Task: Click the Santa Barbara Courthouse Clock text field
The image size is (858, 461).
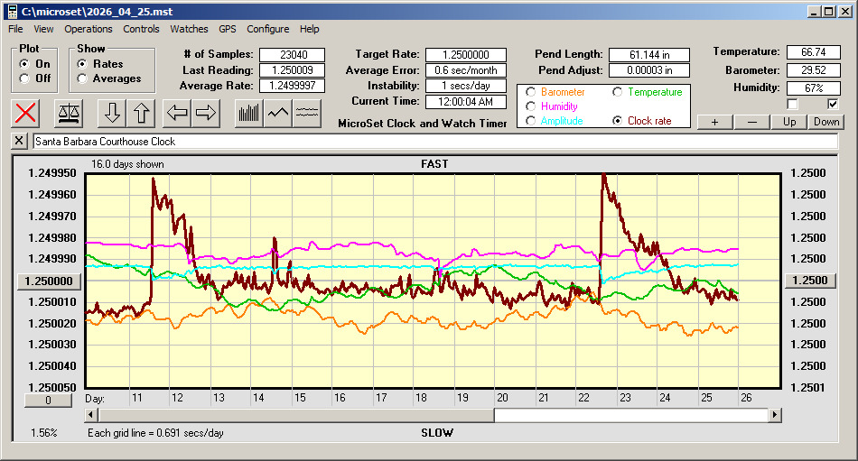Action: click(x=434, y=142)
